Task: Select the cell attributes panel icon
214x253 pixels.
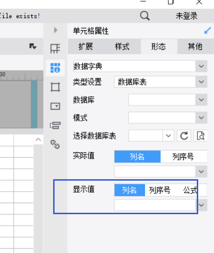Action: (x=55, y=68)
